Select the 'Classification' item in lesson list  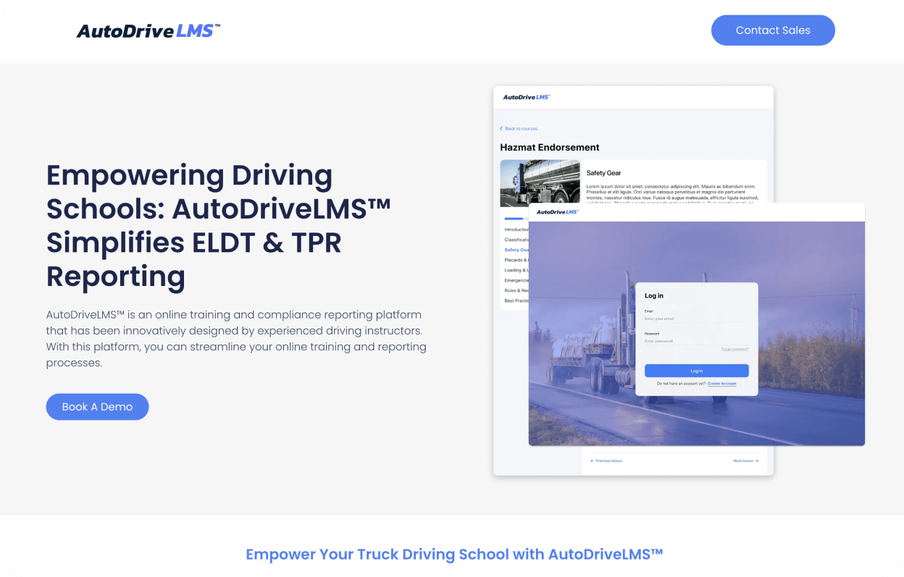516,240
